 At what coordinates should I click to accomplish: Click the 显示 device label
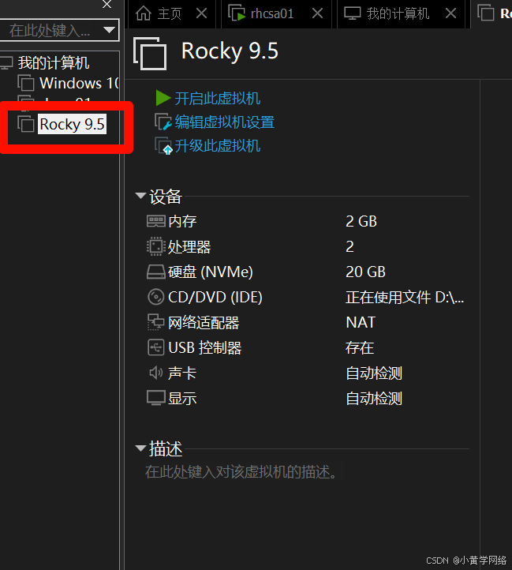[x=182, y=399]
